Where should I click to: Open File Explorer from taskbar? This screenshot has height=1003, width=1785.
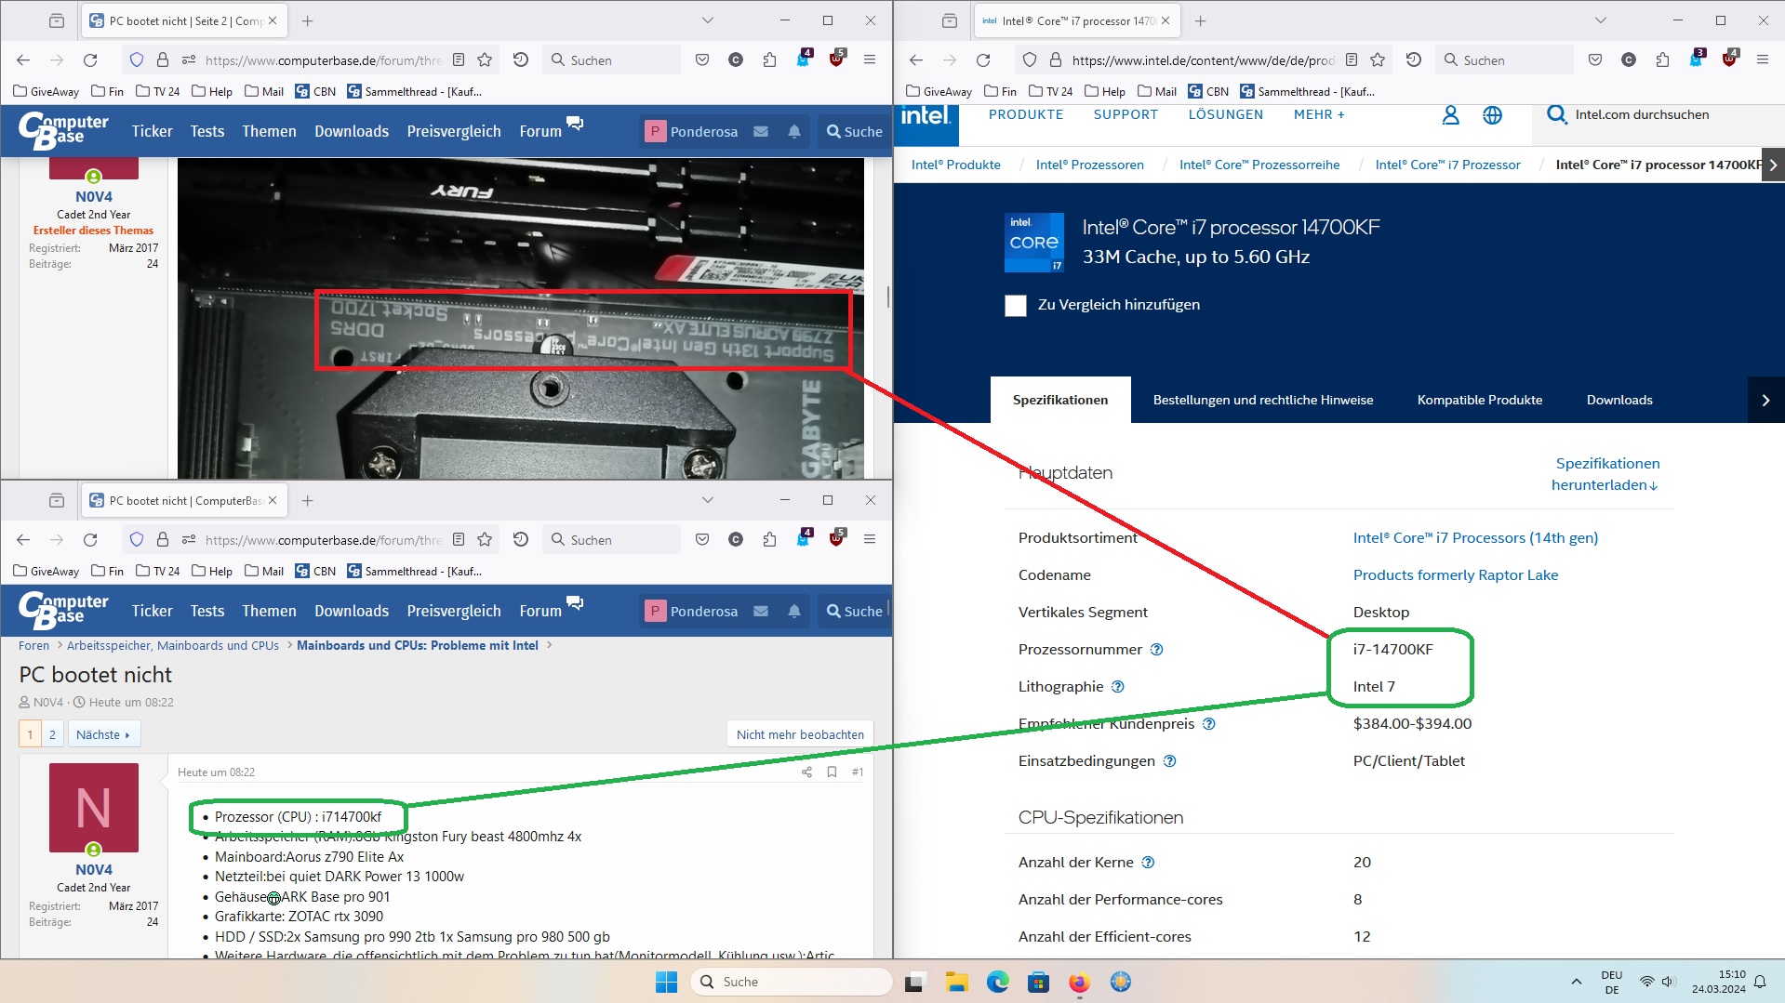[x=956, y=983]
